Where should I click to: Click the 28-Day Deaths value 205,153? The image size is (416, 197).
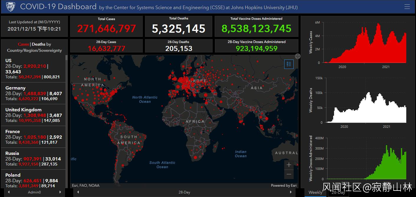click(x=179, y=48)
